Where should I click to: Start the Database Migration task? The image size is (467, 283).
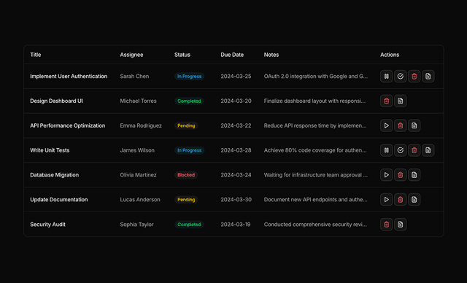(x=386, y=175)
